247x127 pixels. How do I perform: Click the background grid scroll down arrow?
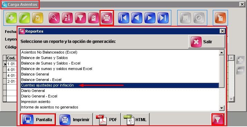231,99
